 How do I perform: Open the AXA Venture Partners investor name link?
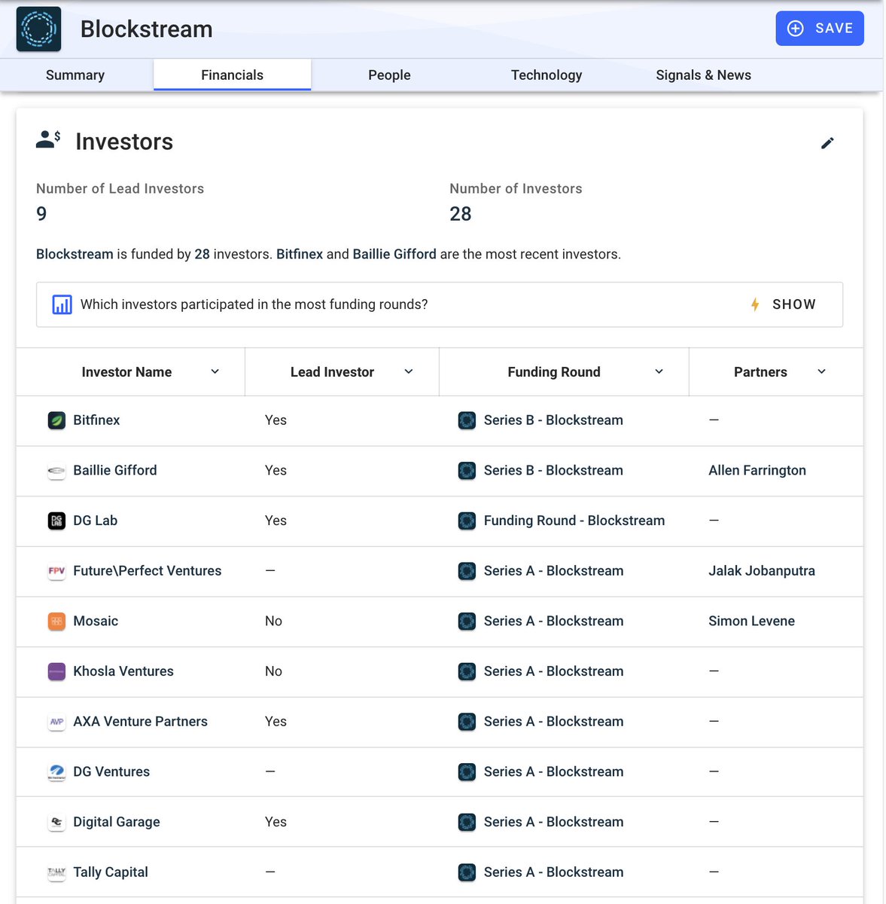140,722
